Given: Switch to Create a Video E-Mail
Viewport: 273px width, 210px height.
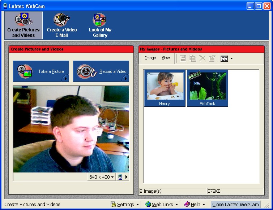Looking at the screenshot, I should pos(61,25).
